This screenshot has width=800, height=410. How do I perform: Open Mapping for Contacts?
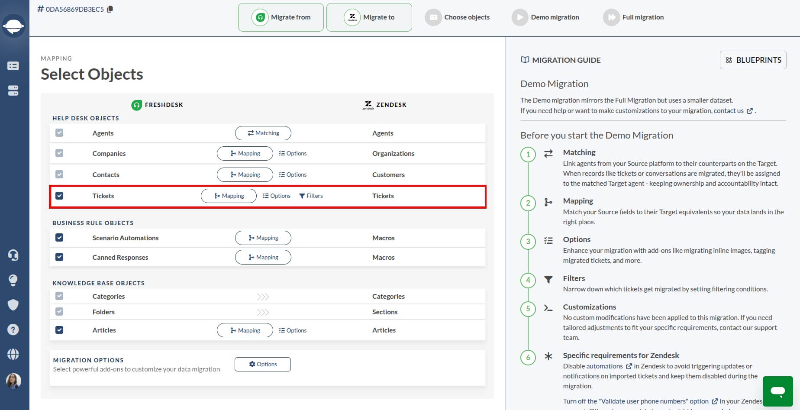(245, 174)
